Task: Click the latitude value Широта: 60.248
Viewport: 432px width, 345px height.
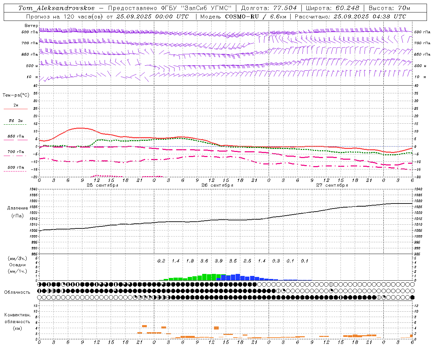Action: pyautogui.click(x=333, y=8)
